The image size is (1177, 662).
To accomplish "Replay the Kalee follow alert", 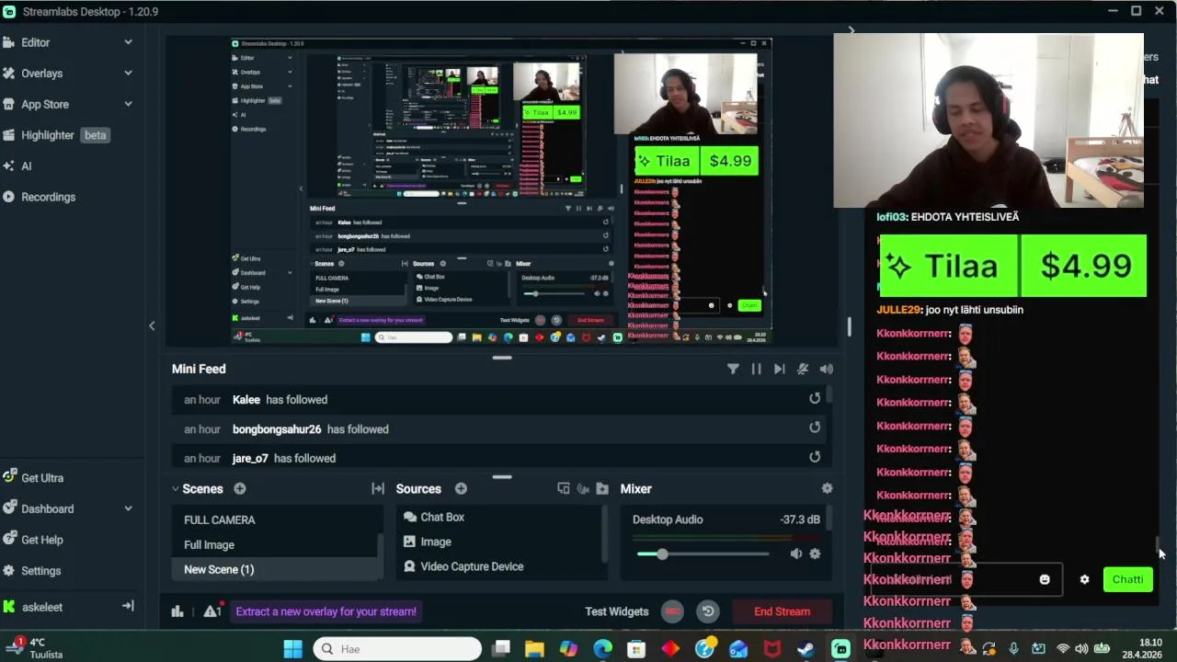I will click(814, 398).
